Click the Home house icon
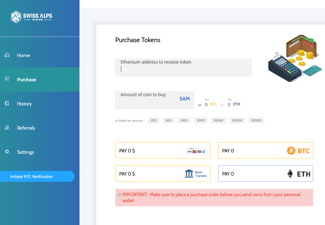 (7, 55)
